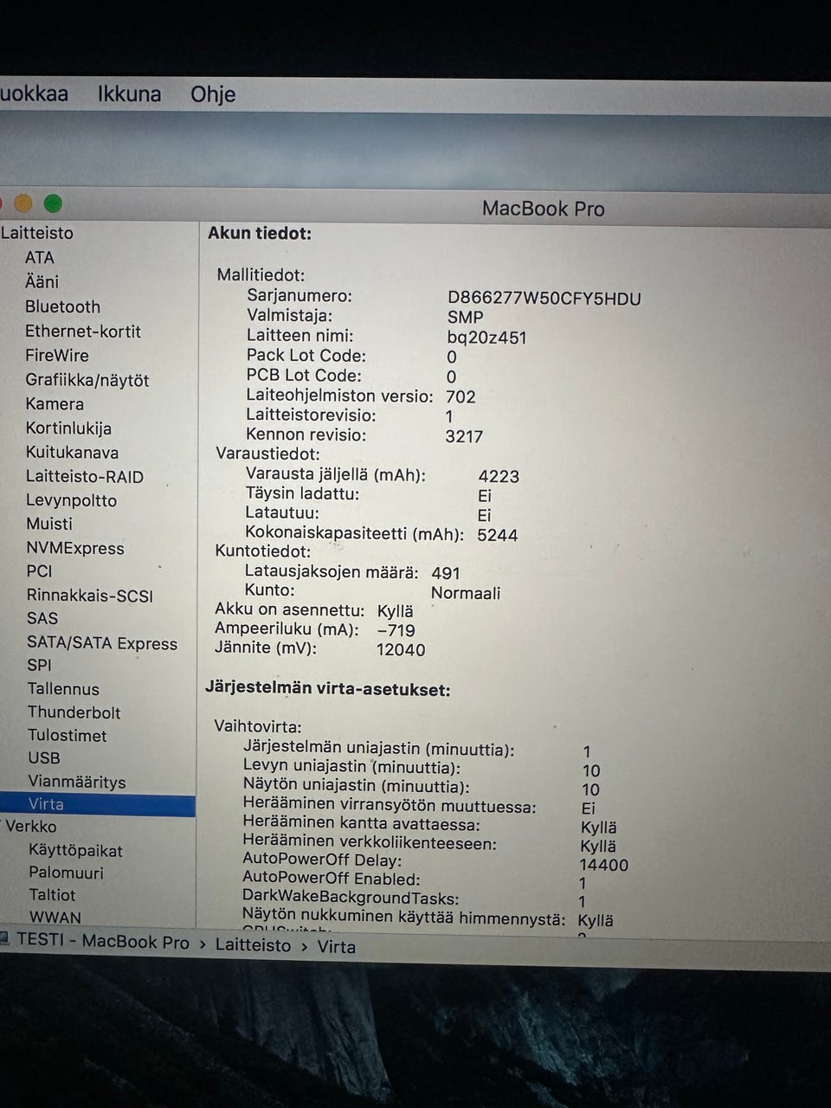
Task: Click the yellow minimize window button
Action: (x=23, y=203)
